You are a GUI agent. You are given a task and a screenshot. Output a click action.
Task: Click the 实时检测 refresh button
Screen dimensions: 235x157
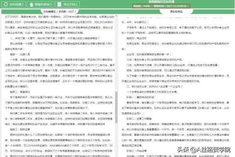tap(14, 4)
